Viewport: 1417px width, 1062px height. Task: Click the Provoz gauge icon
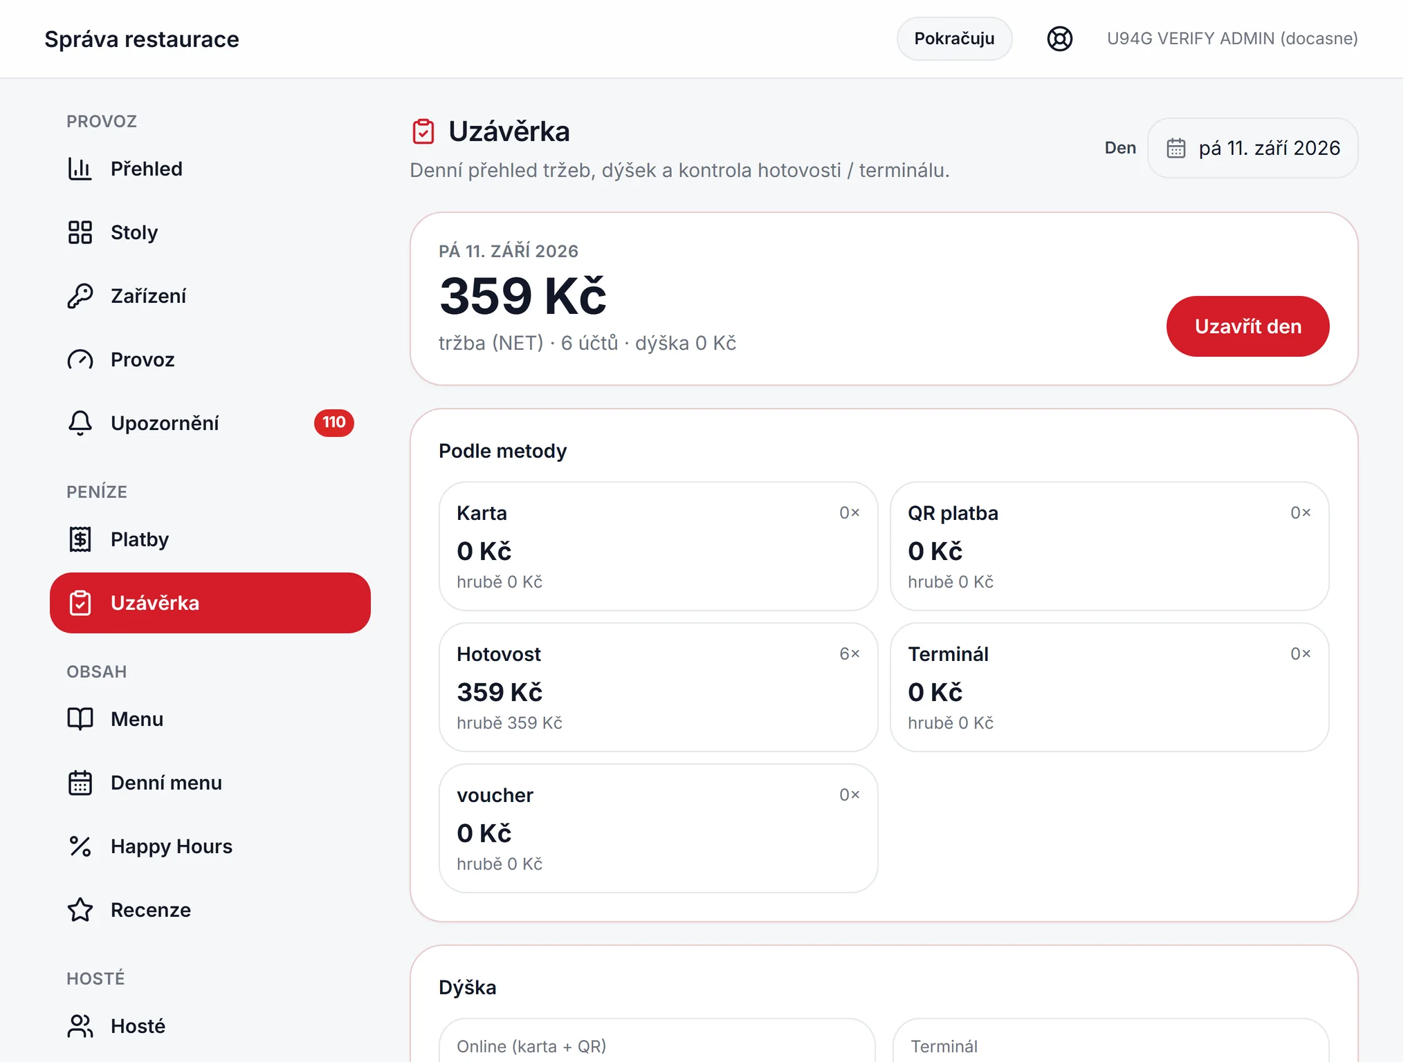click(80, 360)
